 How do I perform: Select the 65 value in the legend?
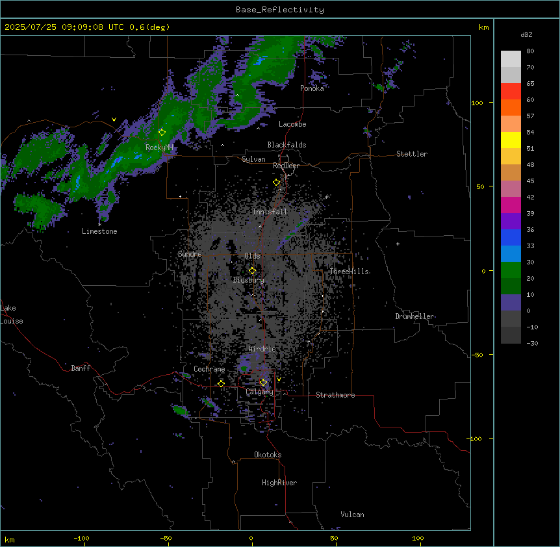tap(530, 84)
